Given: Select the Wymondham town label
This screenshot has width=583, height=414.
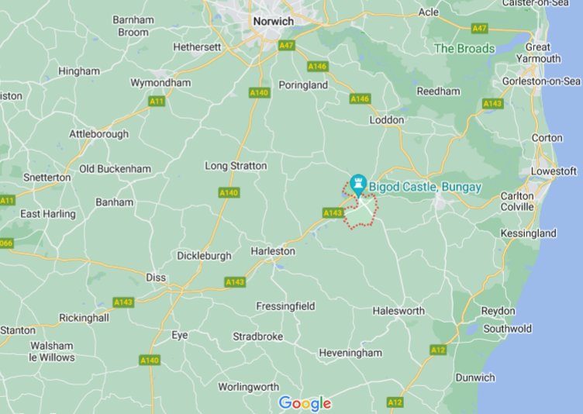Looking at the screenshot, I should click(x=160, y=83).
